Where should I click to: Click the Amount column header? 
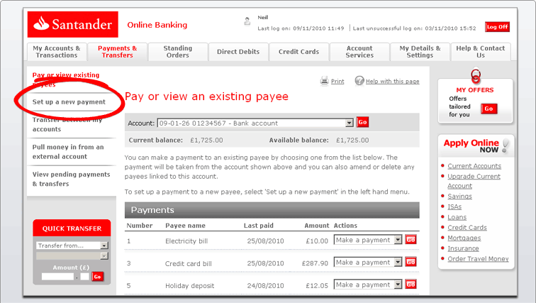coord(316,226)
